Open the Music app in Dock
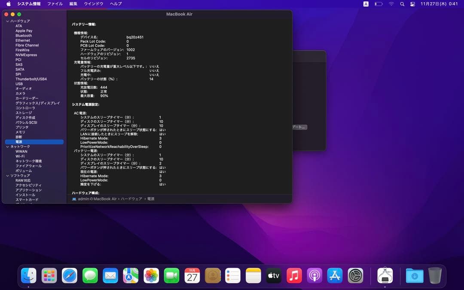 pos(294,275)
